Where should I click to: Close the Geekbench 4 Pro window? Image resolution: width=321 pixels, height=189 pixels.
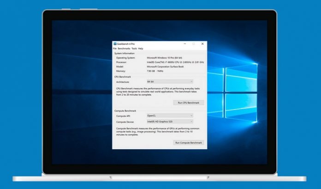[x=202, y=44]
